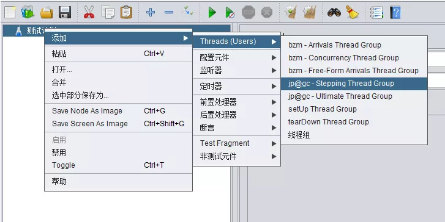Expand the 后置处理器 submenu
Screen dimensions: 445x222
click(x=237, y=115)
